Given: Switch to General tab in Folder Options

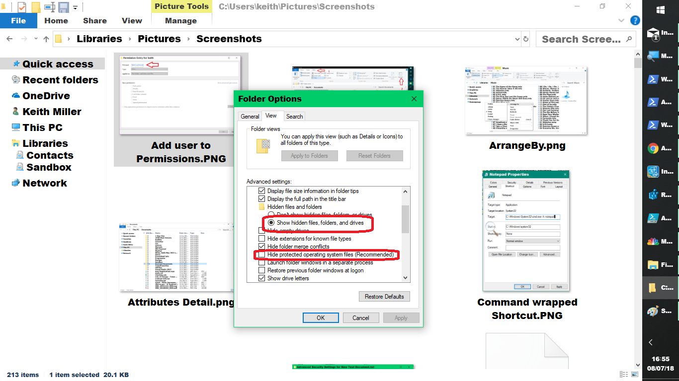Looking at the screenshot, I should (x=250, y=116).
